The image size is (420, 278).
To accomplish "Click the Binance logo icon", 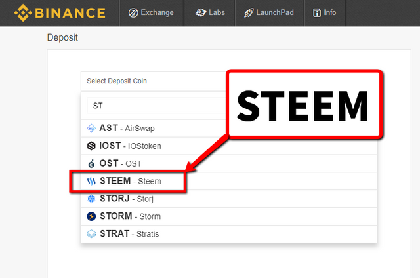I will (23, 13).
